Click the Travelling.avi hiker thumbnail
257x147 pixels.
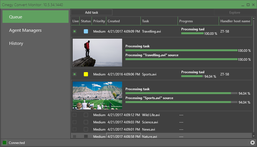(x=97, y=53)
